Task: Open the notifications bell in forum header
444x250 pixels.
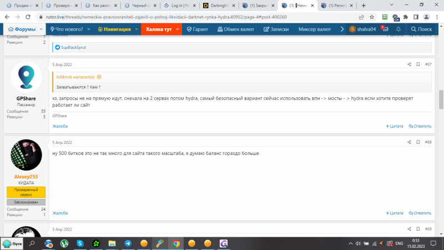Action: 398,29
